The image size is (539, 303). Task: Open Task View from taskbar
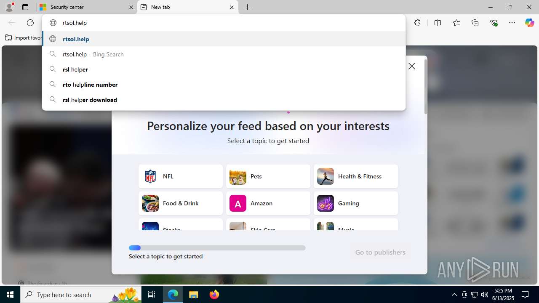click(152, 295)
